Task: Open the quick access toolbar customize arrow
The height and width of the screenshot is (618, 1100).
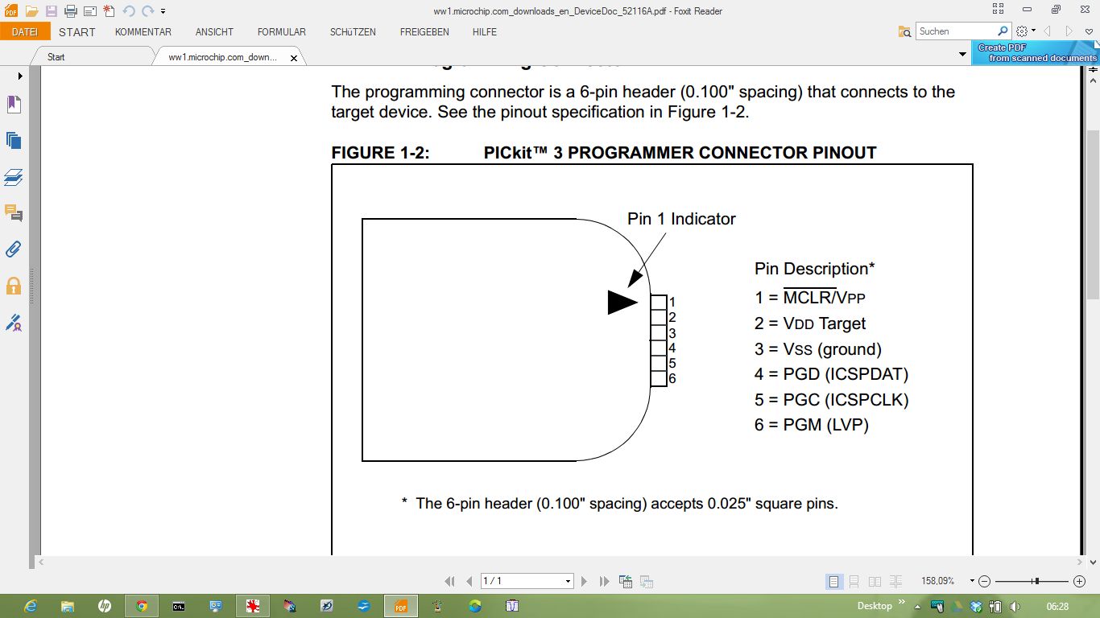Action: [163, 12]
